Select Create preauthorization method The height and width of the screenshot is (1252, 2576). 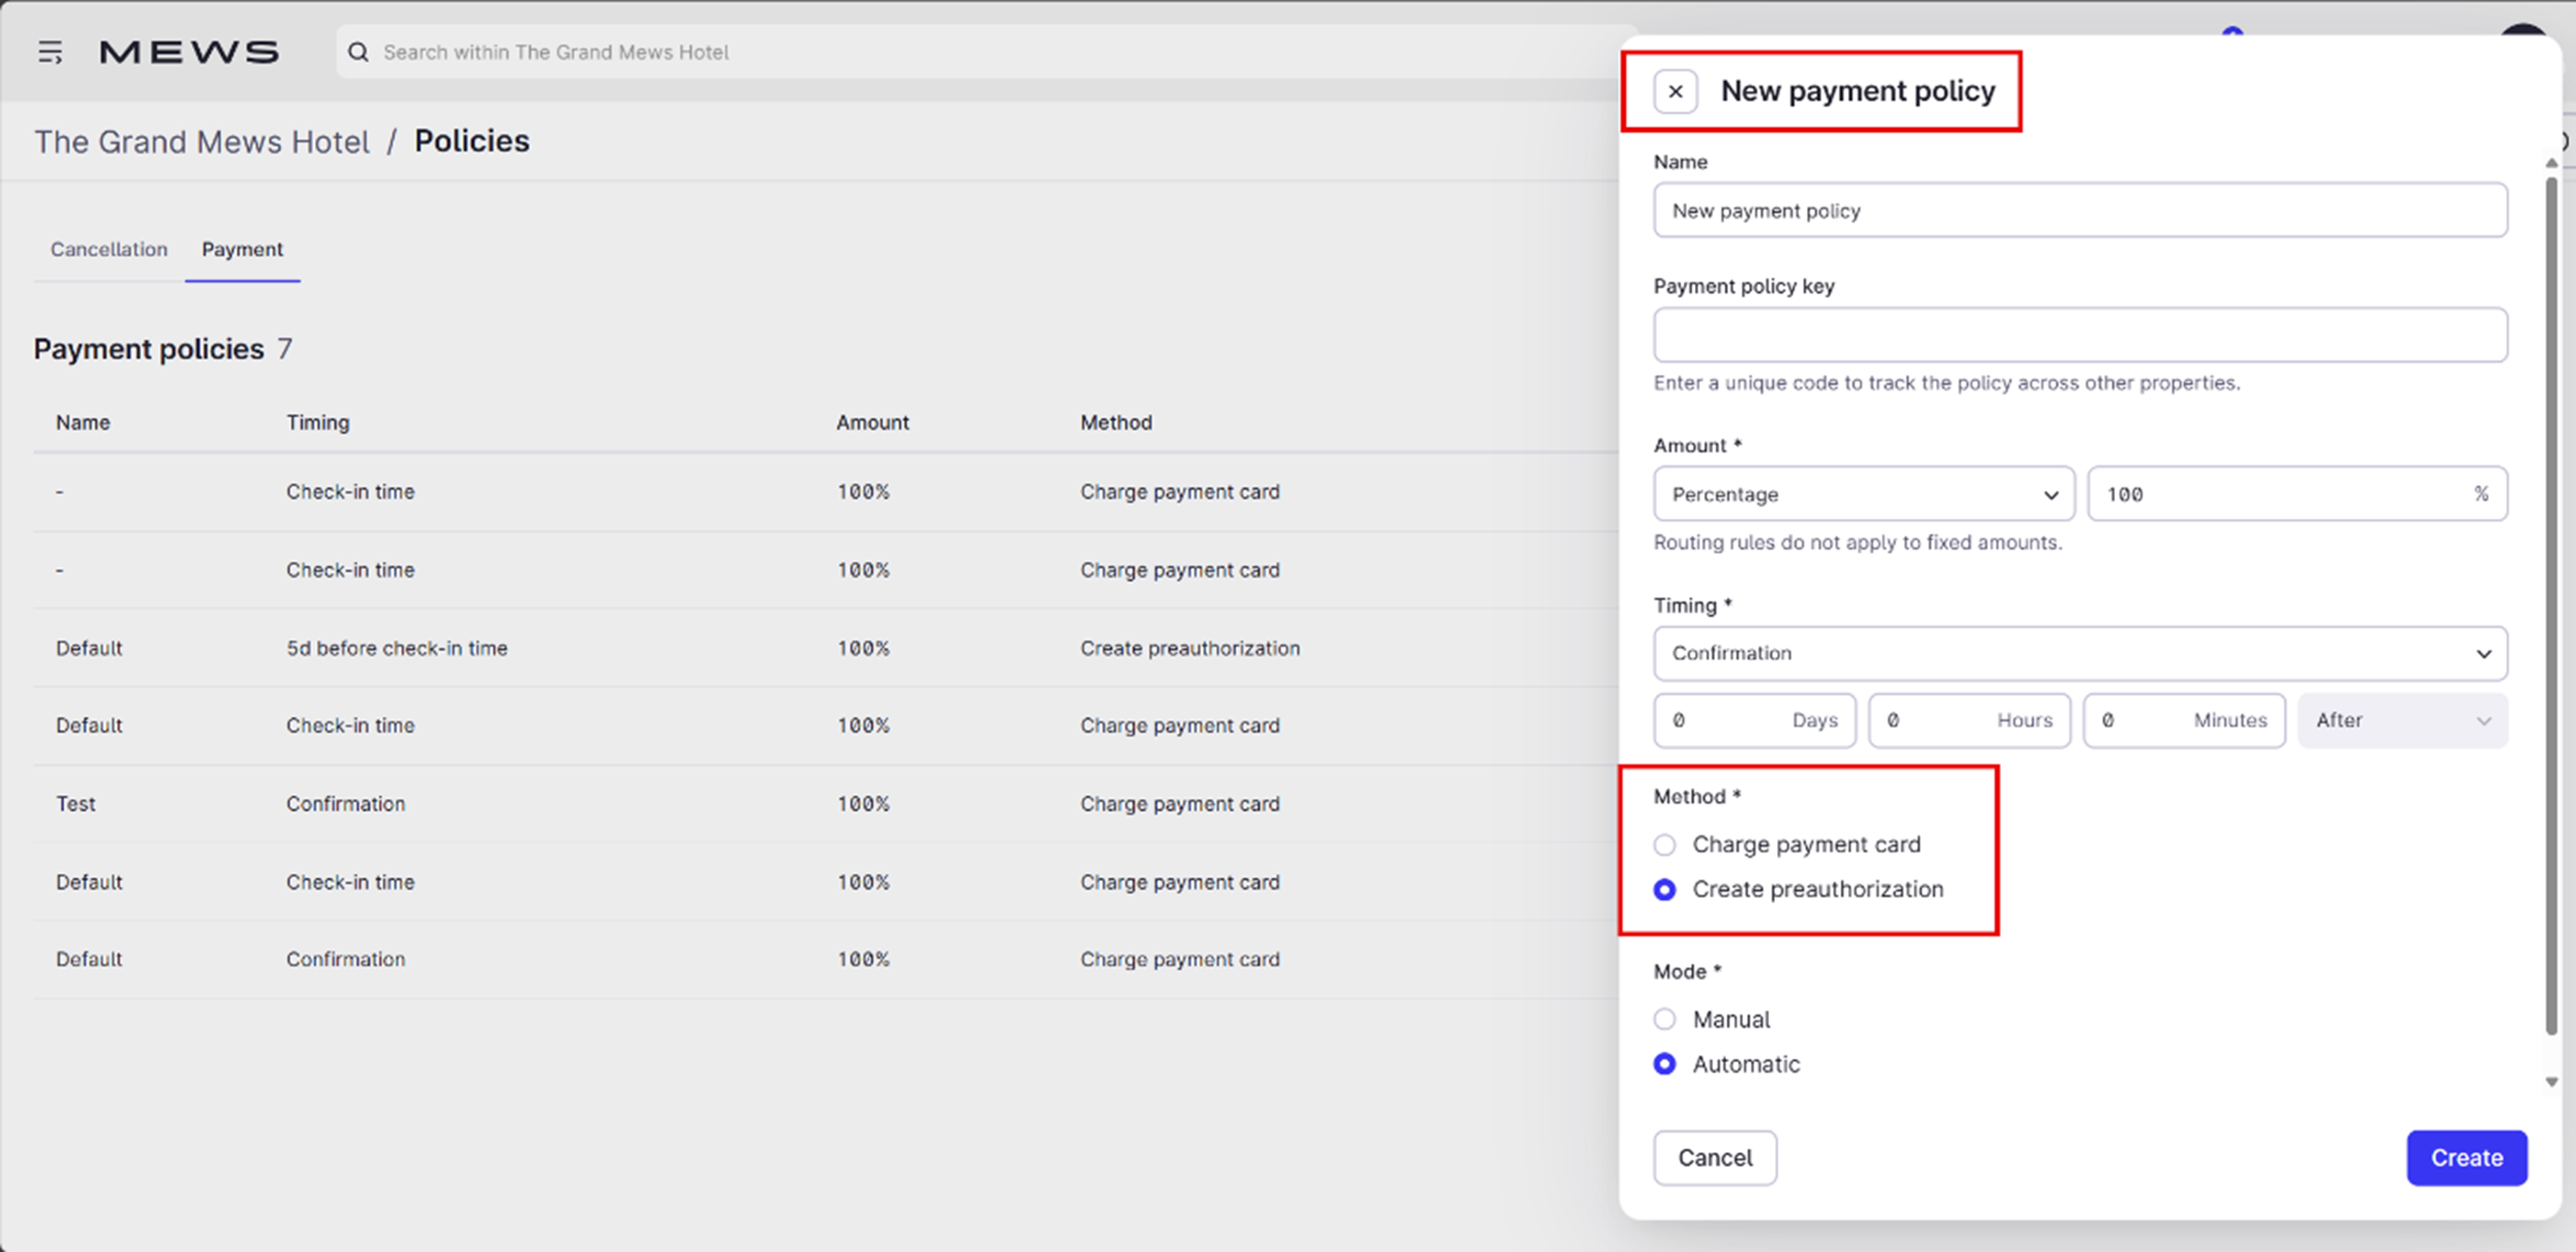pyautogui.click(x=1664, y=889)
